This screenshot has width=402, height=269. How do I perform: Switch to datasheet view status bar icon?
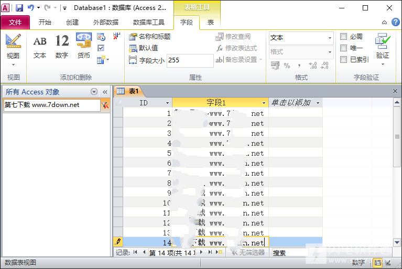pyautogui.click(x=378, y=263)
